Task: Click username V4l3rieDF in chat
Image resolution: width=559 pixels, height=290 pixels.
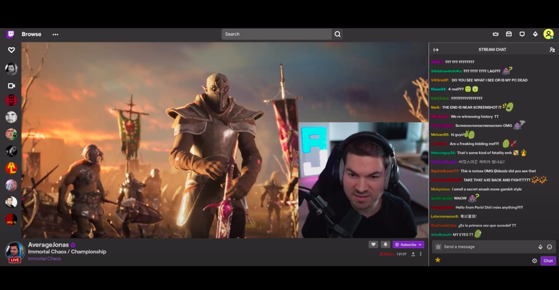Action: (440, 80)
